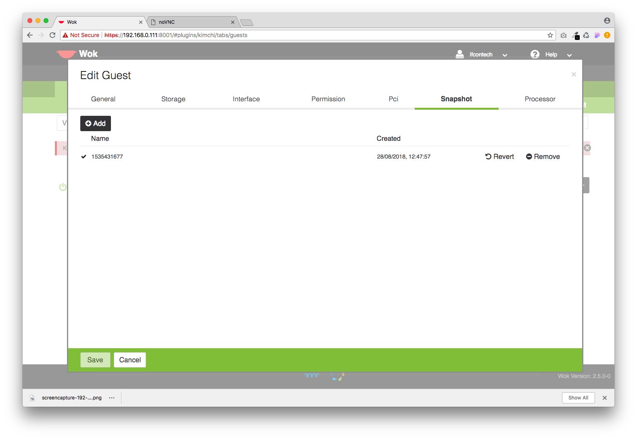Revert to snapshot 1535431677
The image size is (637, 439).
(499, 157)
